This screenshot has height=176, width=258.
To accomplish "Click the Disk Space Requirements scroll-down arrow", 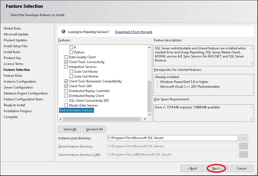I will click(251, 119).
